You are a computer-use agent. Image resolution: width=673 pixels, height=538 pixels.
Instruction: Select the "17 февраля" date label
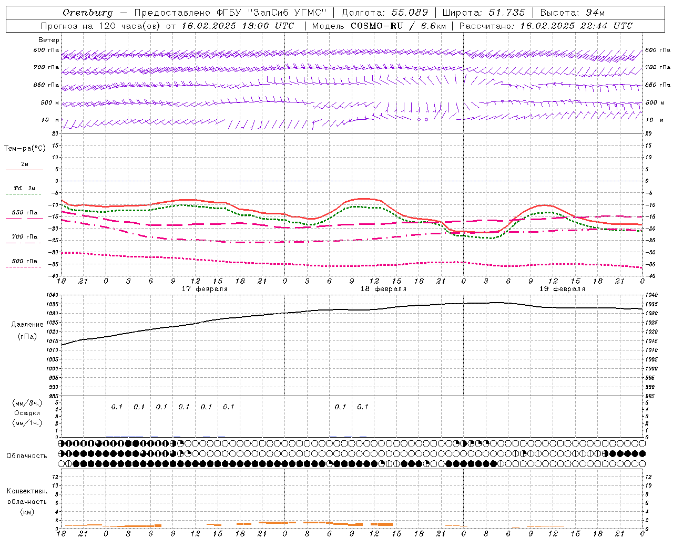pyautogui.click(x=205, y=289)
